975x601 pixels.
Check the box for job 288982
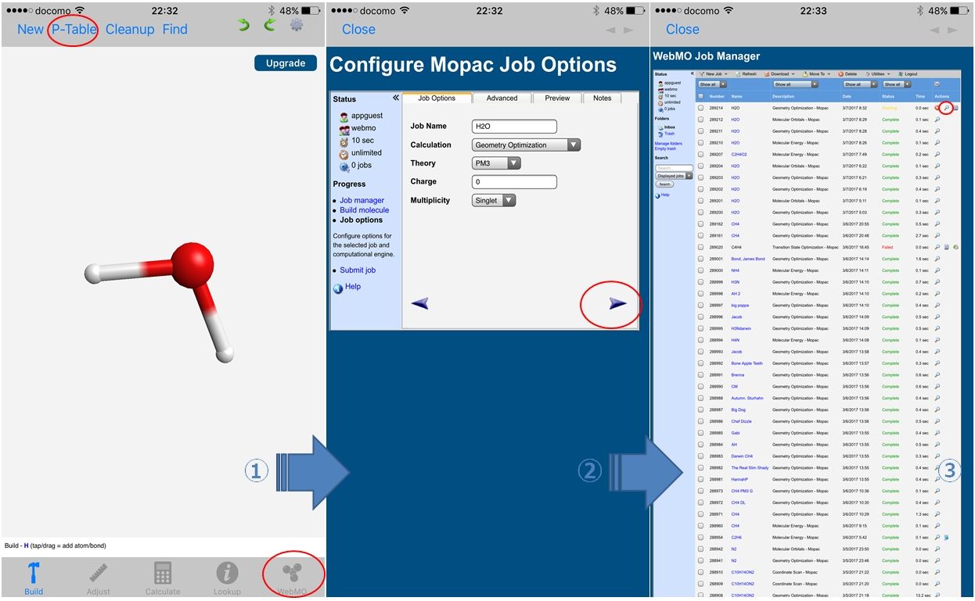click(x=700, y=468)
